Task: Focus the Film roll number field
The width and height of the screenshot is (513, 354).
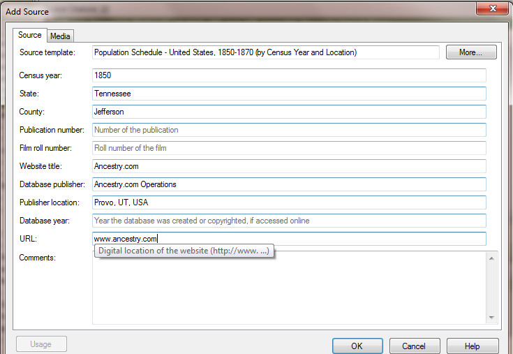Action: pyautogui.click(x=289, y=148)
